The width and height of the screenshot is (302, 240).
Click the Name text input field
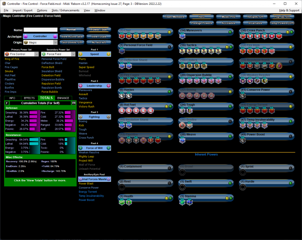(40, 30)
